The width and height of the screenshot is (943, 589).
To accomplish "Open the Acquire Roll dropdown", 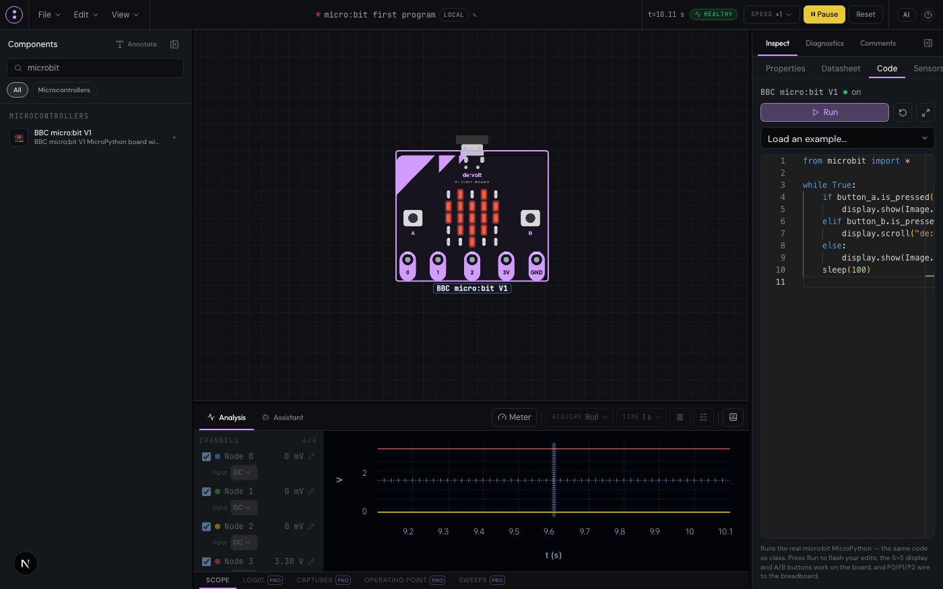I will click(x=579, y=417).
